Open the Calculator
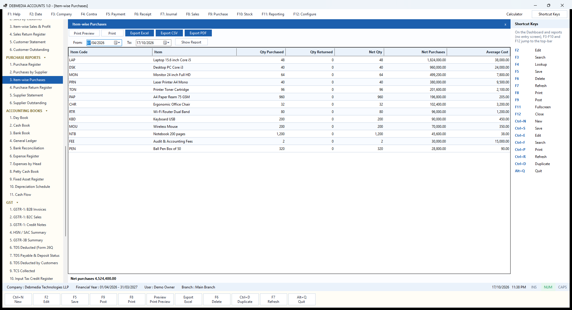 (x=514, y=14)
